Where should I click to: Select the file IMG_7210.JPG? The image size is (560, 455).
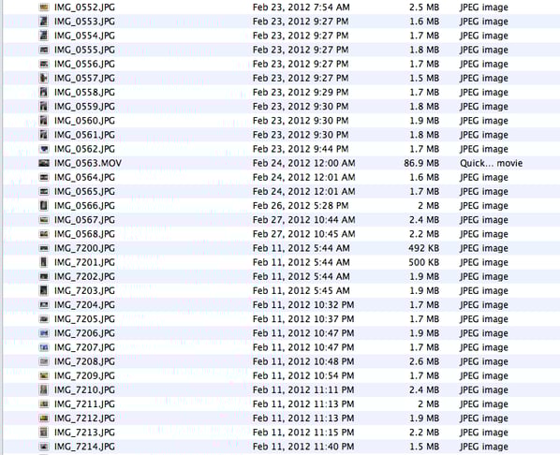[84, 390]
